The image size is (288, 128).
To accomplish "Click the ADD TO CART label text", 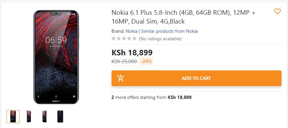I will pyautogui.click(x=196, y=78).
